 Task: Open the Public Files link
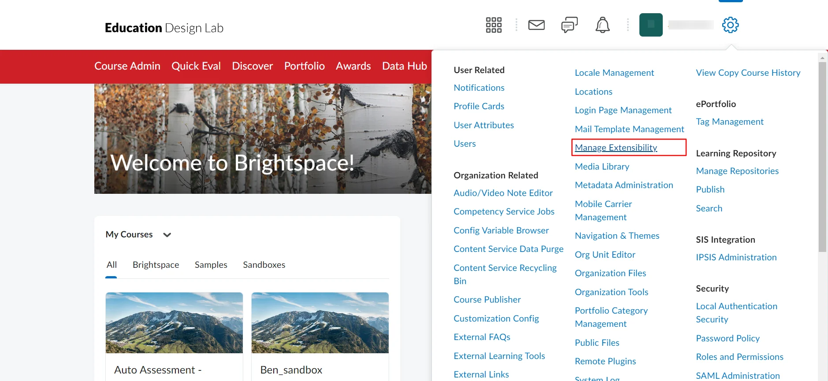[x=597, y=343]
